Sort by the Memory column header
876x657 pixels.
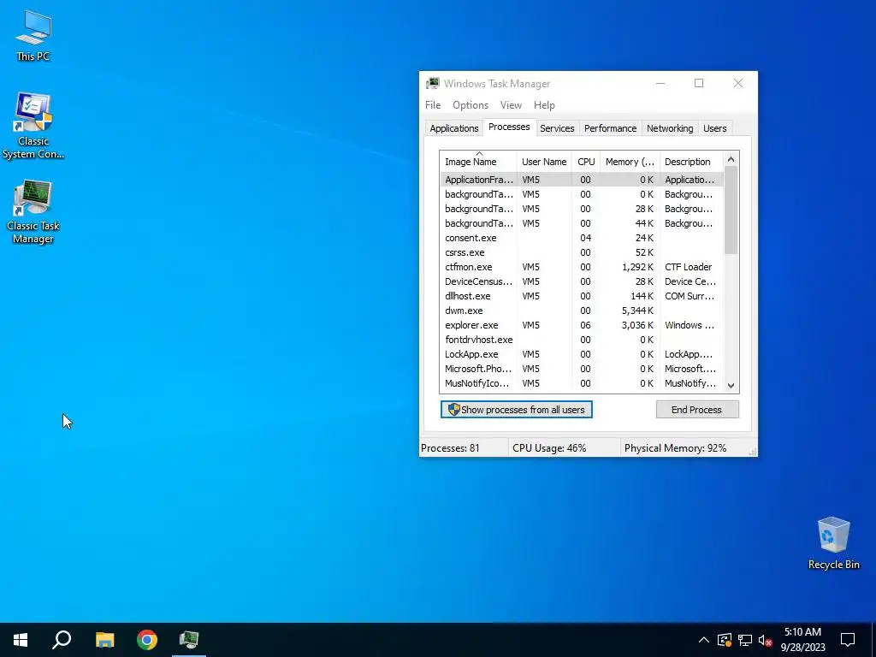[630, 162]
